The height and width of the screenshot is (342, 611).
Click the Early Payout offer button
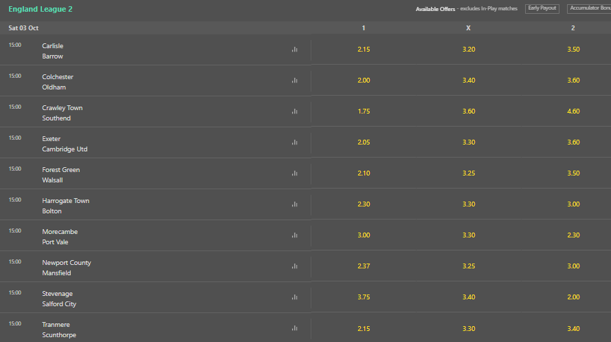(542, 8)
